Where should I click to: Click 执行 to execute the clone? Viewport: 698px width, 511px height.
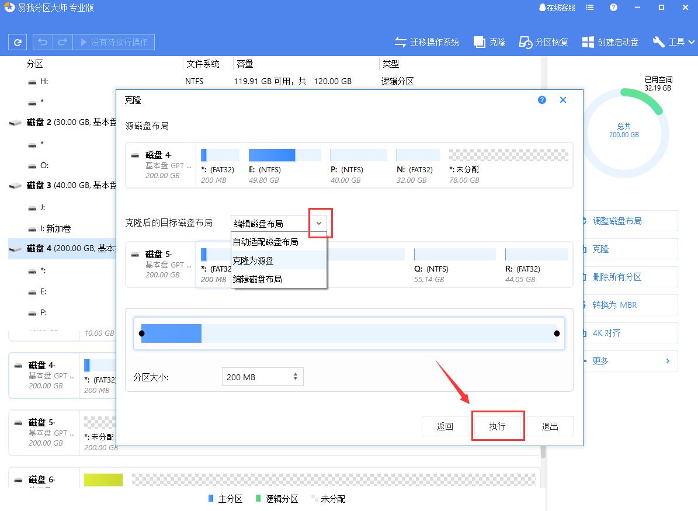pos(498,426)
